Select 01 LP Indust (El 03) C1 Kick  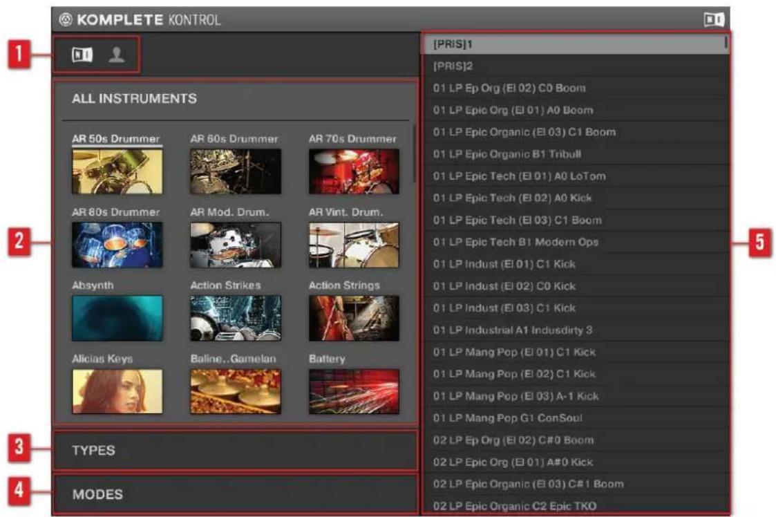coord(576,308)
